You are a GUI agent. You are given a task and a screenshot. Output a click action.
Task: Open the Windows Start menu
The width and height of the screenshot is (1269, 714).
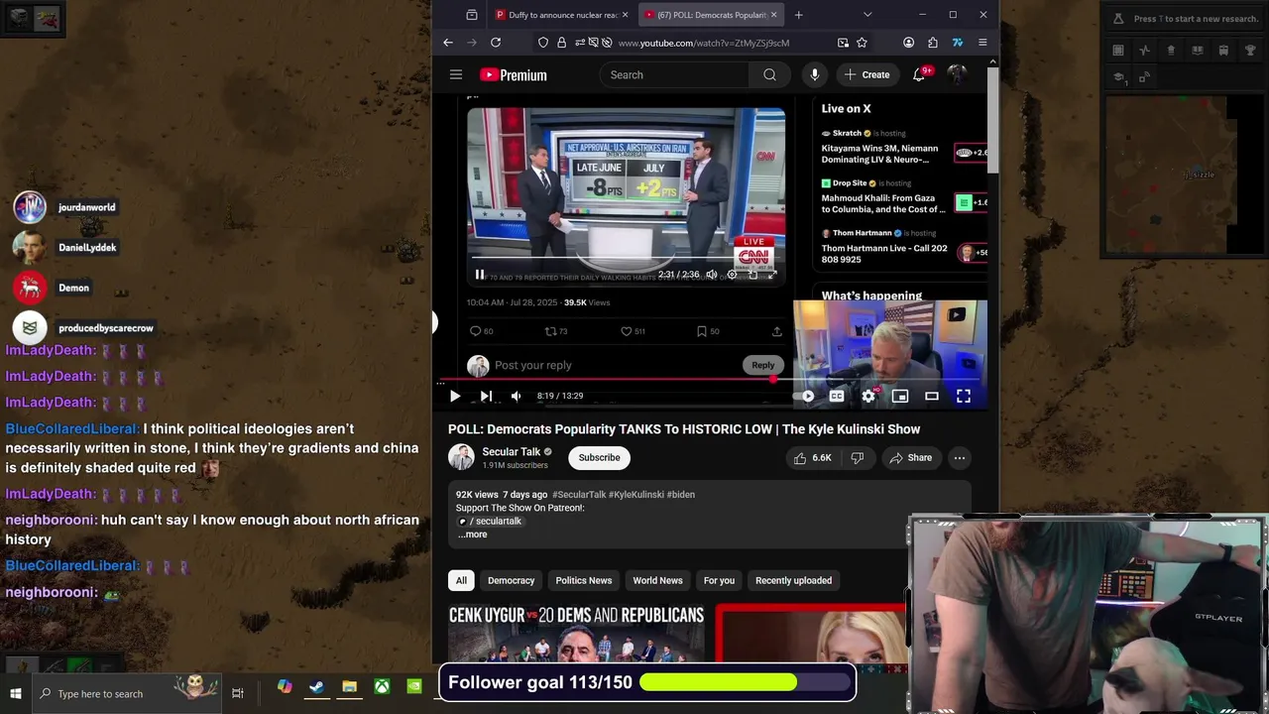[x=16, y=693]
